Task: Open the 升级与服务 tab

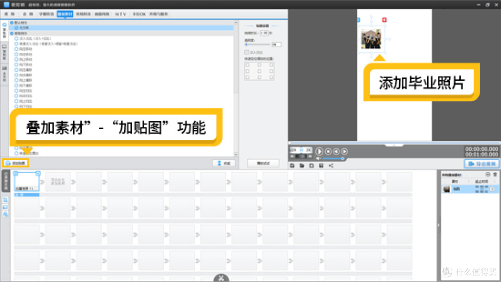Action: 159,14
